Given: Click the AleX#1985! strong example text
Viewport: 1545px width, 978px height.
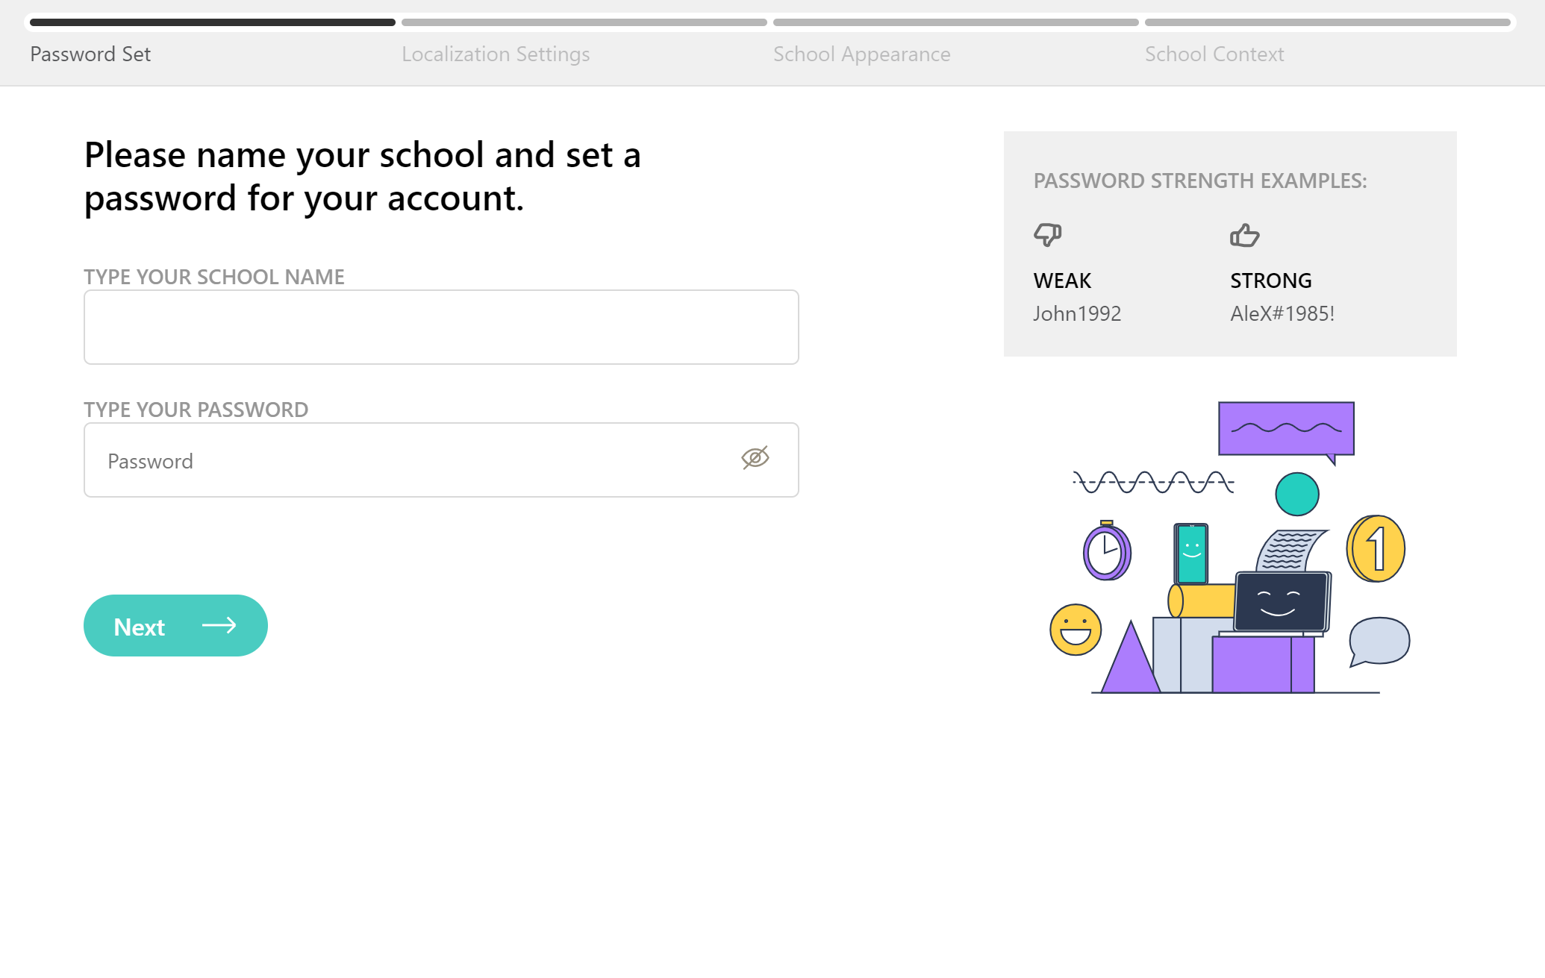Looking at the screenshot, I should click(1282, 313).
